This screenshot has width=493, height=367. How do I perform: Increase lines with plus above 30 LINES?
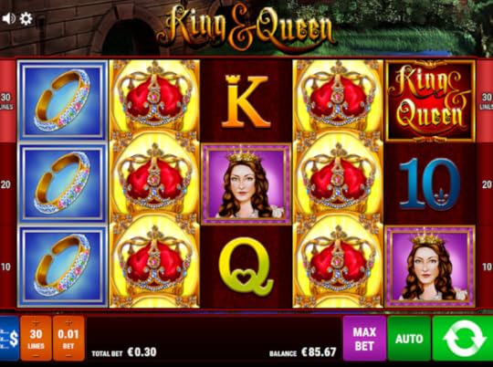coord(36,322)
